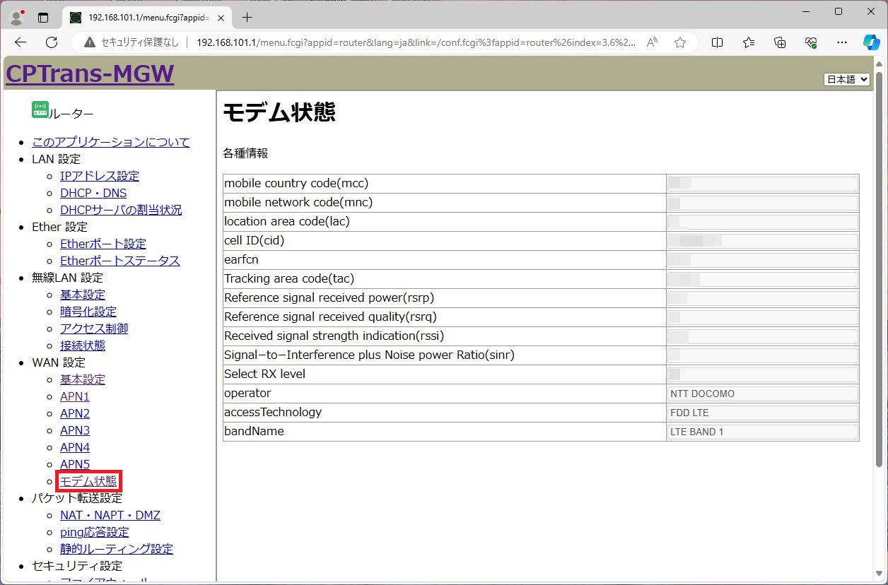888x585 pixels.
Task: Open the モデム状態 link in the sidebar
Action: [x=88, y=481]
